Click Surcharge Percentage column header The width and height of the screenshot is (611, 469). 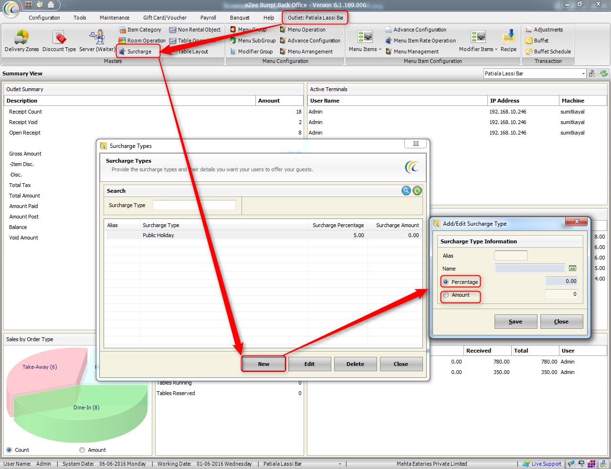click(x=337, y=225)
